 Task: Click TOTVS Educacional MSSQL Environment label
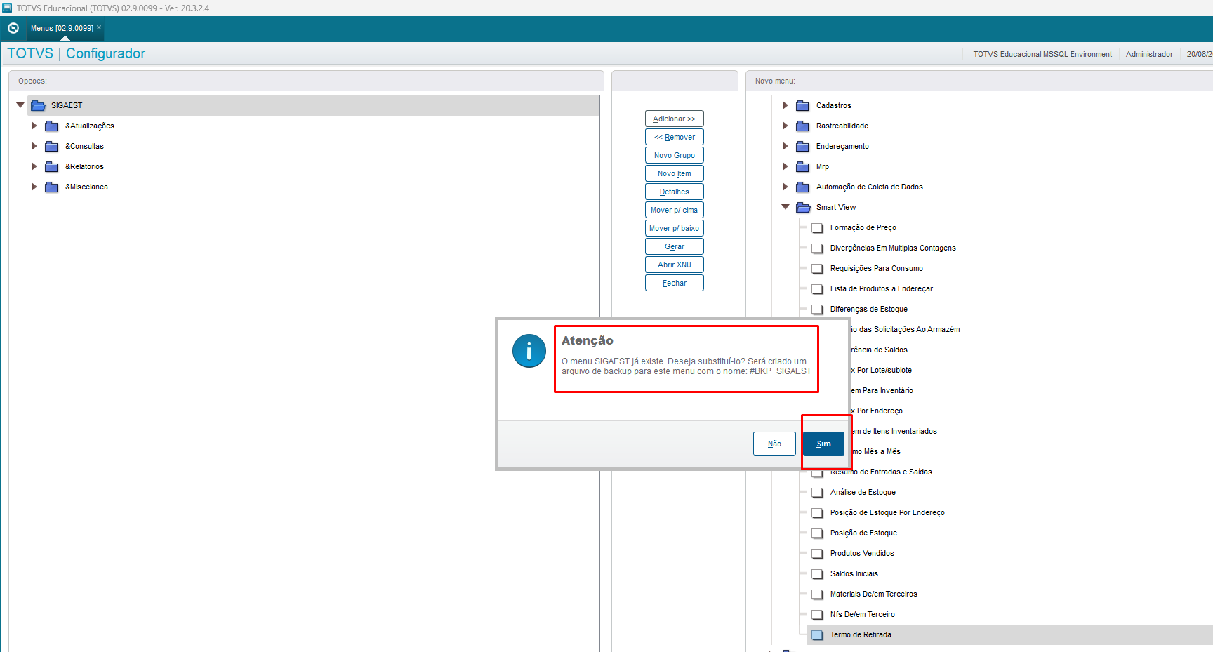point(1042,55)
